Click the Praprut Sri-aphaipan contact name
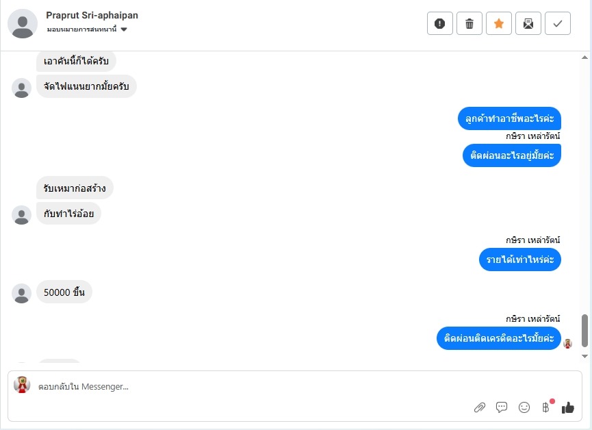 point(92,15)
